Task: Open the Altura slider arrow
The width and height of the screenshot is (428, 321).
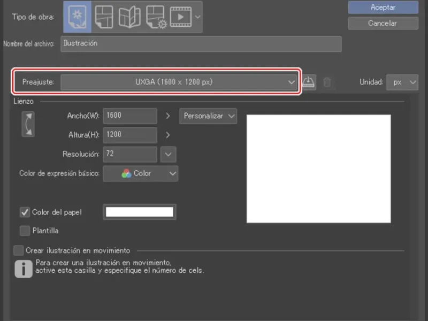Action: click(x=168, y=135)
